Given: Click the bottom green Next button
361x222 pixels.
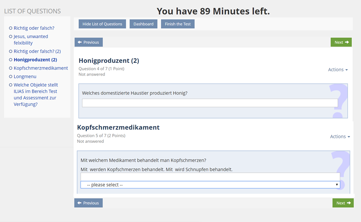Looking at the screenshot, I should (x=343, y=203).
